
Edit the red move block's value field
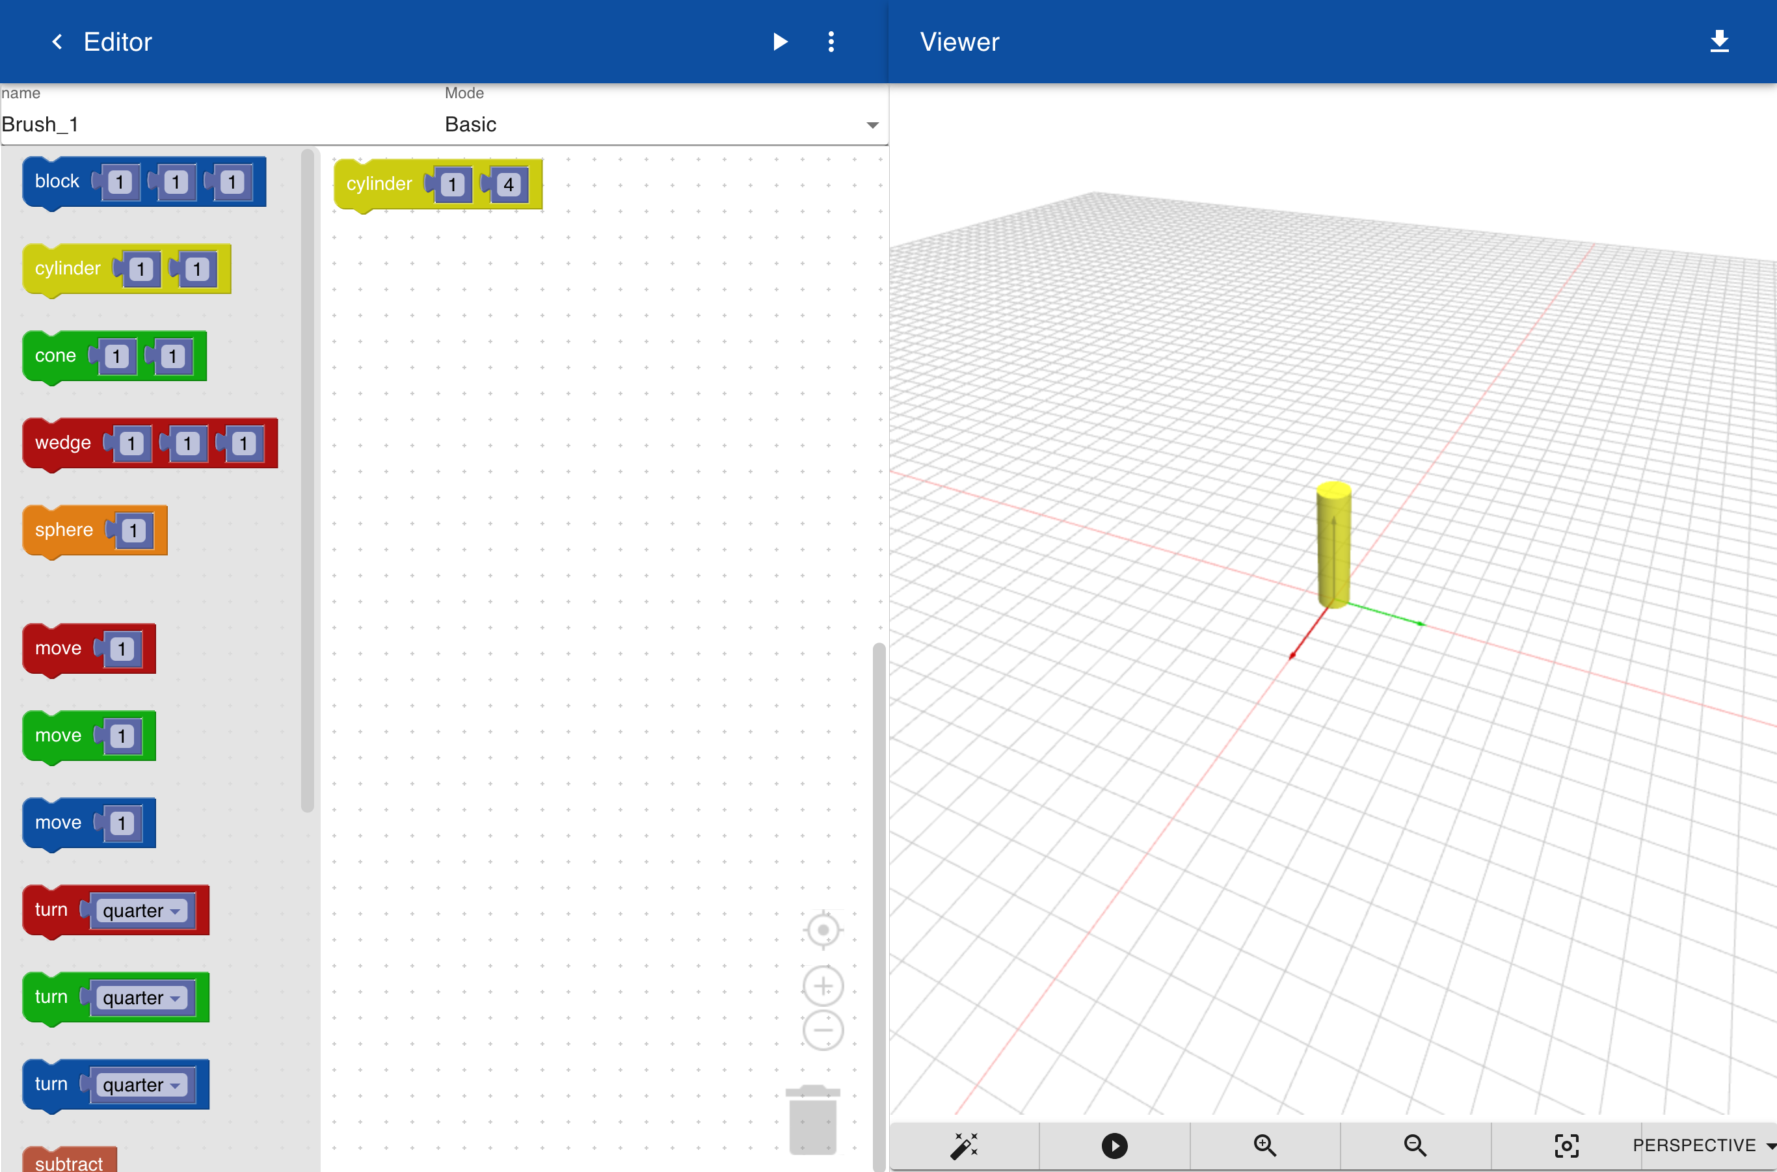click(x=122, y=649)
